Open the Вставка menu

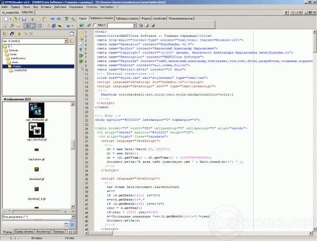pyautogui.click(x=46, y=7)
